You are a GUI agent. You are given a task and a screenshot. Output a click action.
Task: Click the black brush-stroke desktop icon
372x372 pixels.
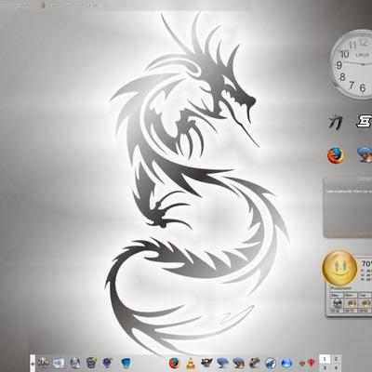pyautogui.click(x=335, y=122)
